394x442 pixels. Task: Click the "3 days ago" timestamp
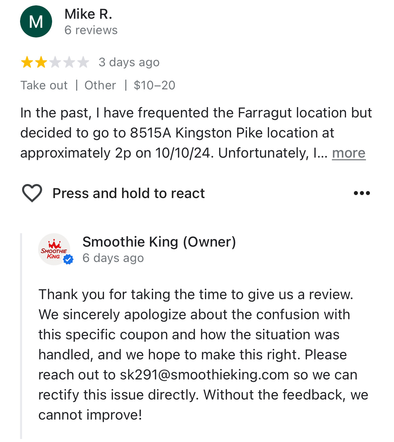point(129,62)
